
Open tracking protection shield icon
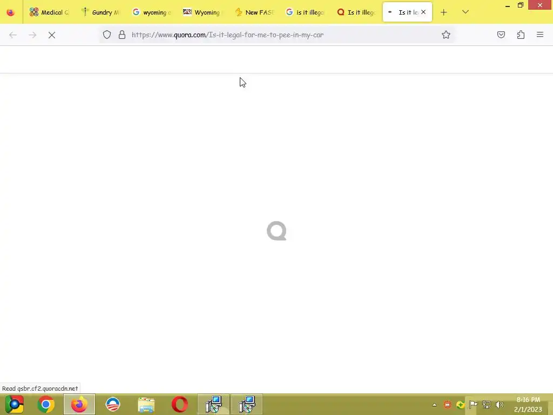pyautogui.click(x=107, y=35)
